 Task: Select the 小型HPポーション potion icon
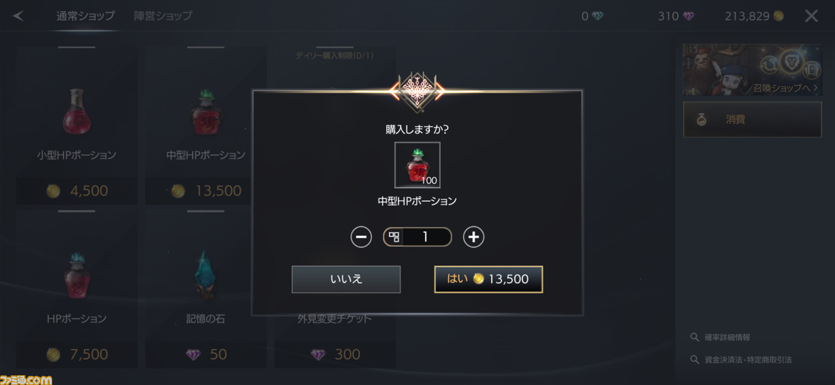(x=76, y=112)
